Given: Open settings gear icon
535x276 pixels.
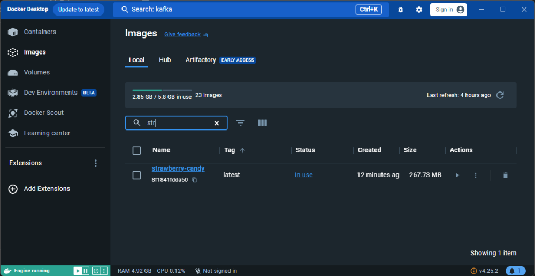Looking at the screenshot, I should tap(419, 10).
